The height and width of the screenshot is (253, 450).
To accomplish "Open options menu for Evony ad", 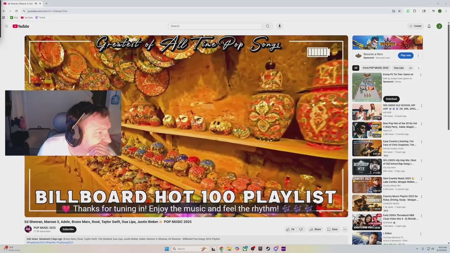I will point(421,75).
